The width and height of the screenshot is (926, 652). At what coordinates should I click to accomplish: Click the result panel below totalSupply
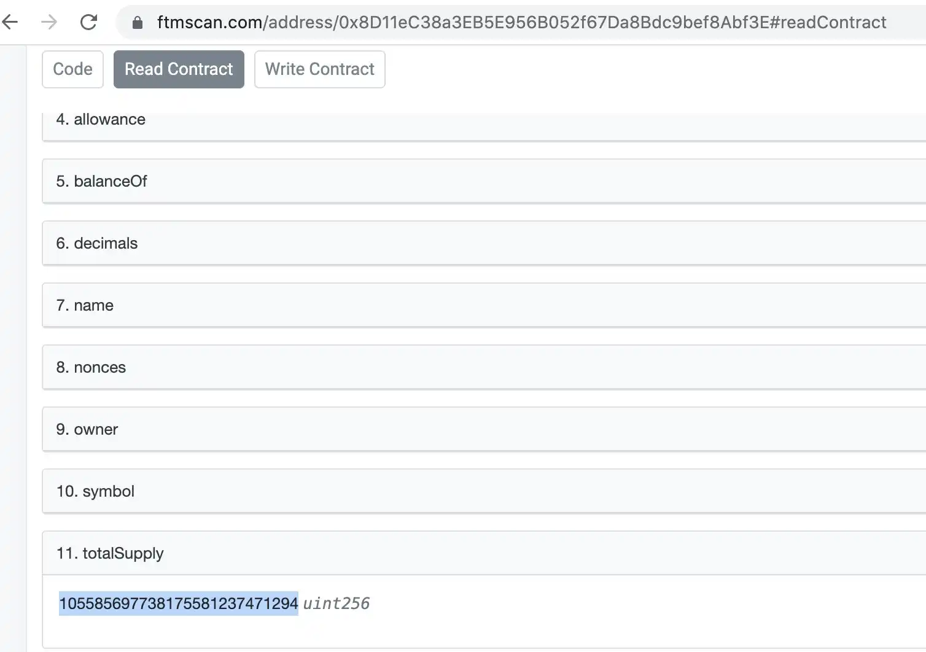[484, 611]
